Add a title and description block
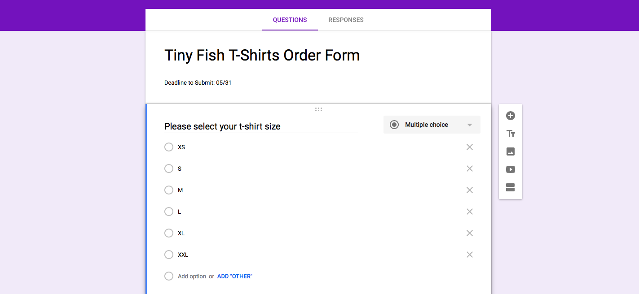 511,134
